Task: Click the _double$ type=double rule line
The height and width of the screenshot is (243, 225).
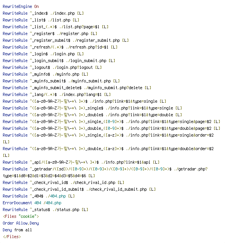Action: [92, 115]
